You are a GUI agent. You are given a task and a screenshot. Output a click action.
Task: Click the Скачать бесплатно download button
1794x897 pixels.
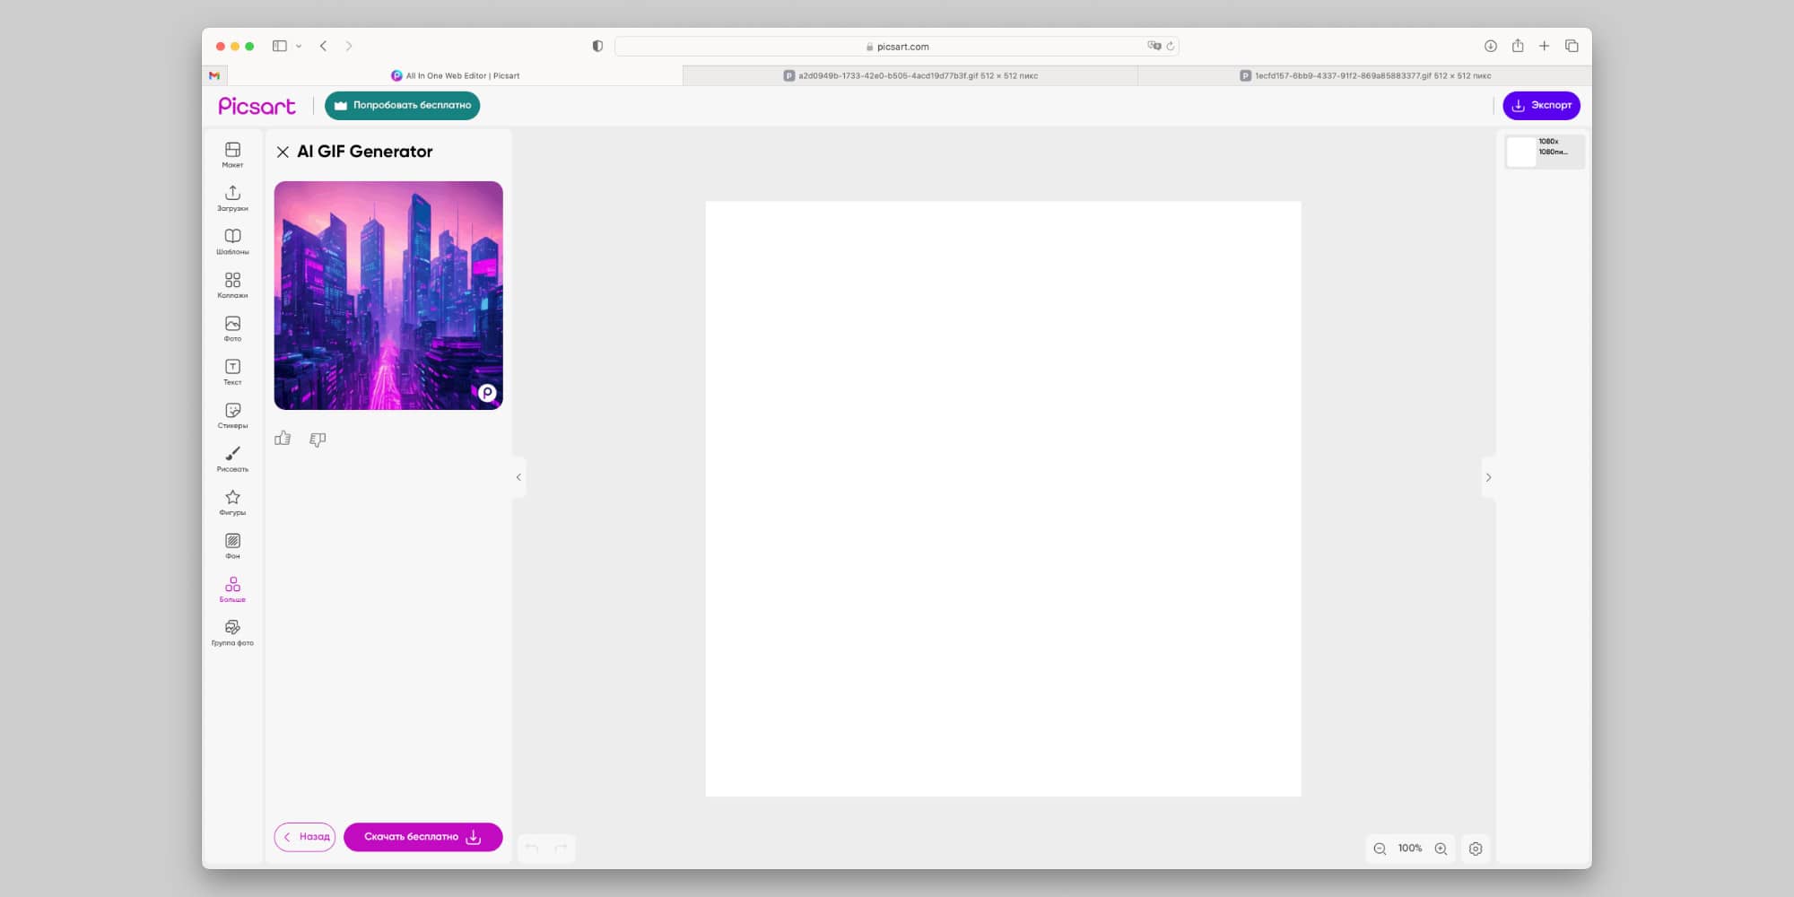(x=422, y=837)
